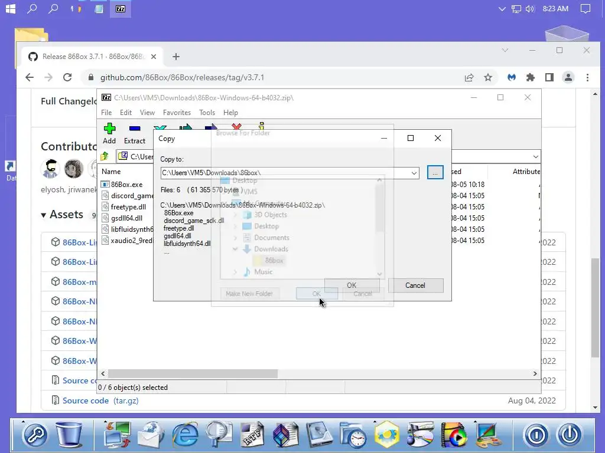The height and width of the screenshot is (453, 605).
Task: Click the browse '...' button in Copy dialog
Action: pos(435,173)
